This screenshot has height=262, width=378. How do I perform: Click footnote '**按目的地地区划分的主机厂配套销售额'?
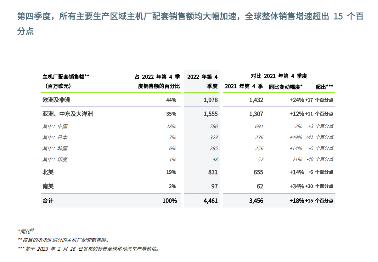point(63,240)
